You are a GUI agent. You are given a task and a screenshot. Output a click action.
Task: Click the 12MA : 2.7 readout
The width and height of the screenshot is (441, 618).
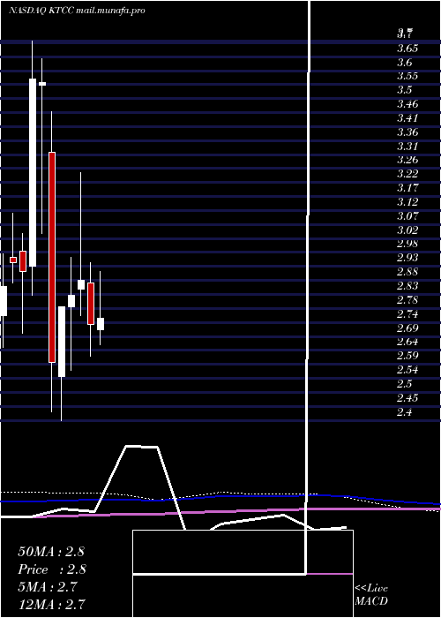click(x=51, y=604)
